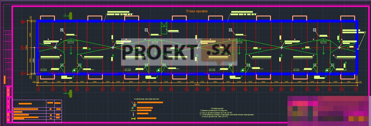
Task: Select the middle red axis bubble on the left side
Action: click(x=23, y=48)
